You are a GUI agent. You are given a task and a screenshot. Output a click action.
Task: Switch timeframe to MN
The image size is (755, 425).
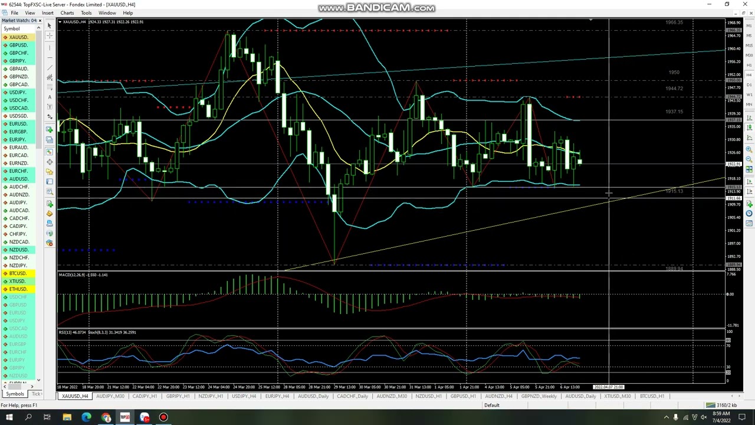click(x=749, y=104)
